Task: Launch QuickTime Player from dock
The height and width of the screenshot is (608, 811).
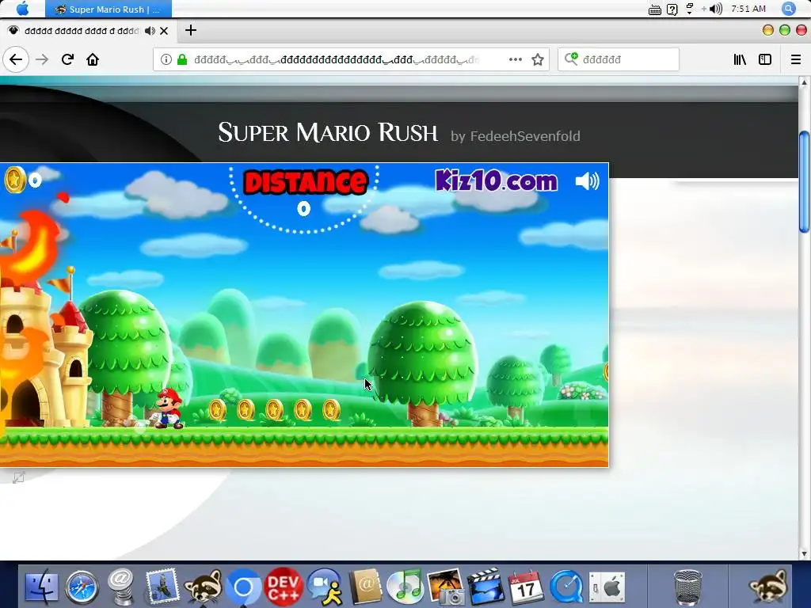Action: pyautogui.click(x=566, y=587)
